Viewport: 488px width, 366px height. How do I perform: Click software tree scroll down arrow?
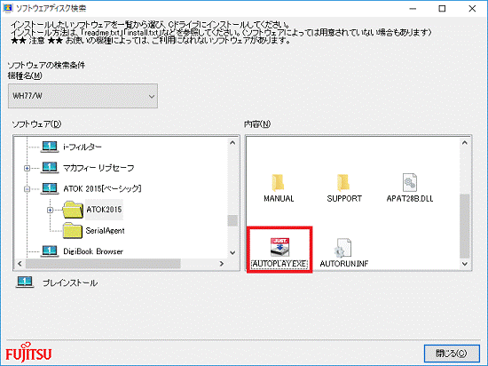pyautogui.click(x=232, y=252)
